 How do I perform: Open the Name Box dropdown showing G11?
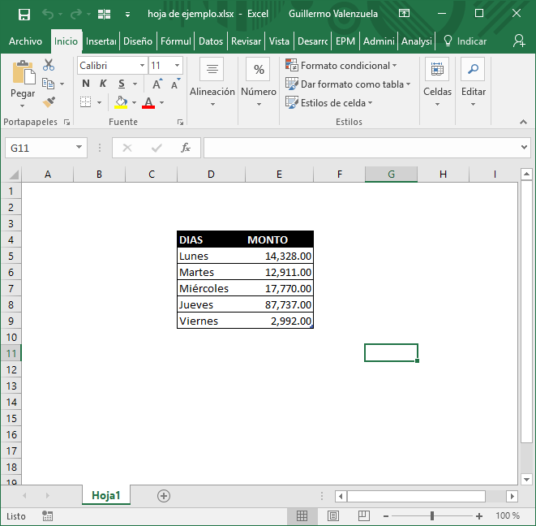79,148
